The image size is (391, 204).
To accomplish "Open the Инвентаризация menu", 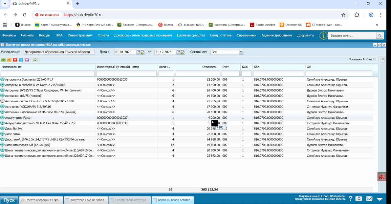I will 80,35.
